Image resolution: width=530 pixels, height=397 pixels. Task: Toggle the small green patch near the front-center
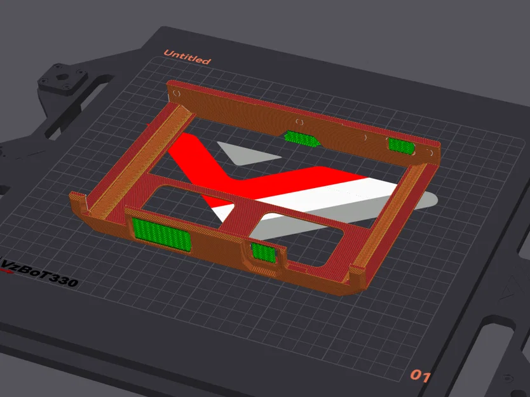[262, 253]
